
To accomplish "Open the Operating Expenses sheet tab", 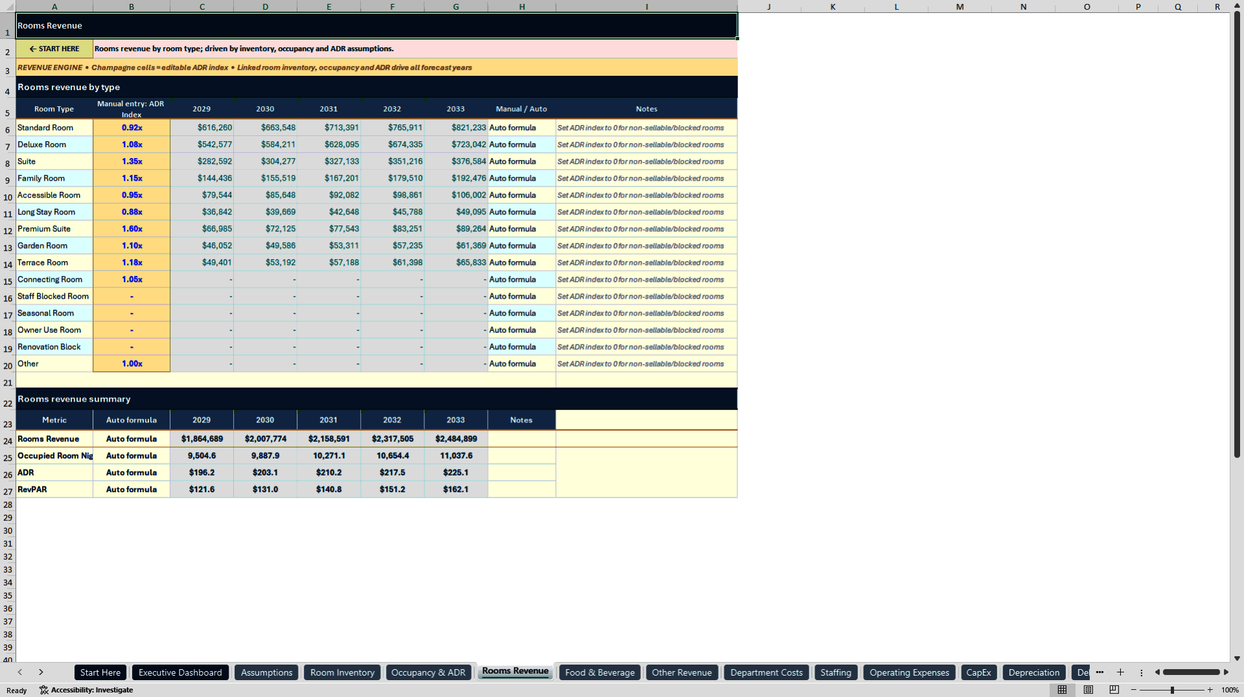I will pyautogui.click(x=909, y=672).
